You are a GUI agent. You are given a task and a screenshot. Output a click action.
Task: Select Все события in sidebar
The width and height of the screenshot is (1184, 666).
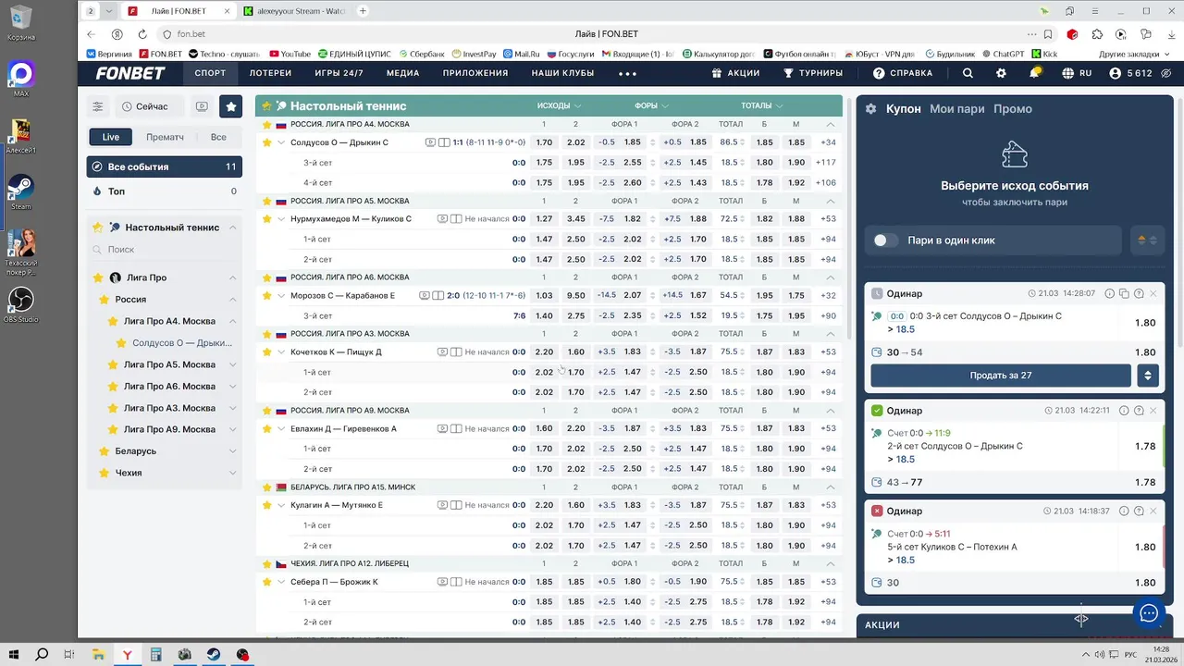tap(165, 166)
